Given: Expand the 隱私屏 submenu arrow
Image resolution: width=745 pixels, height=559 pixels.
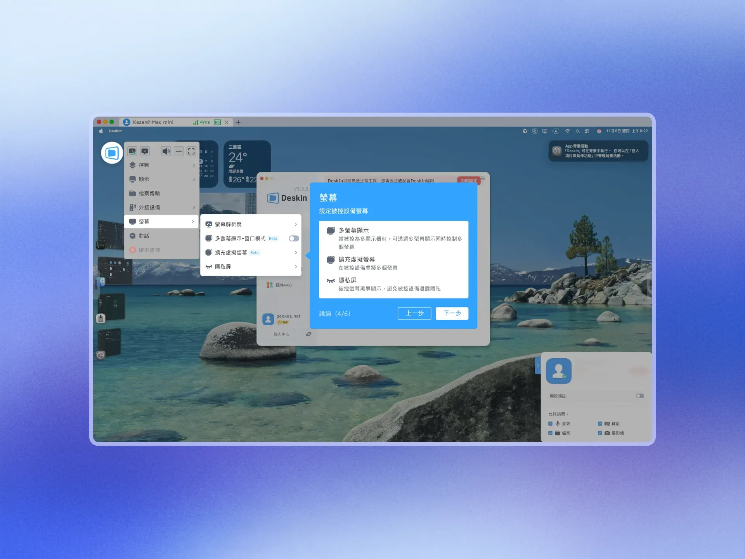Looking at the screenshot, I should (296, 267).
